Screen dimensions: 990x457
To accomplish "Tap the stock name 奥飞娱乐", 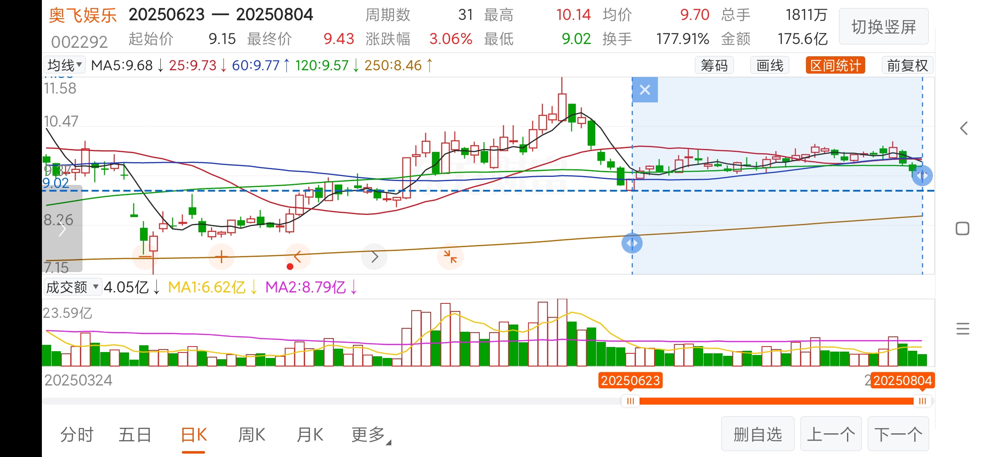I will coord(83,16).
